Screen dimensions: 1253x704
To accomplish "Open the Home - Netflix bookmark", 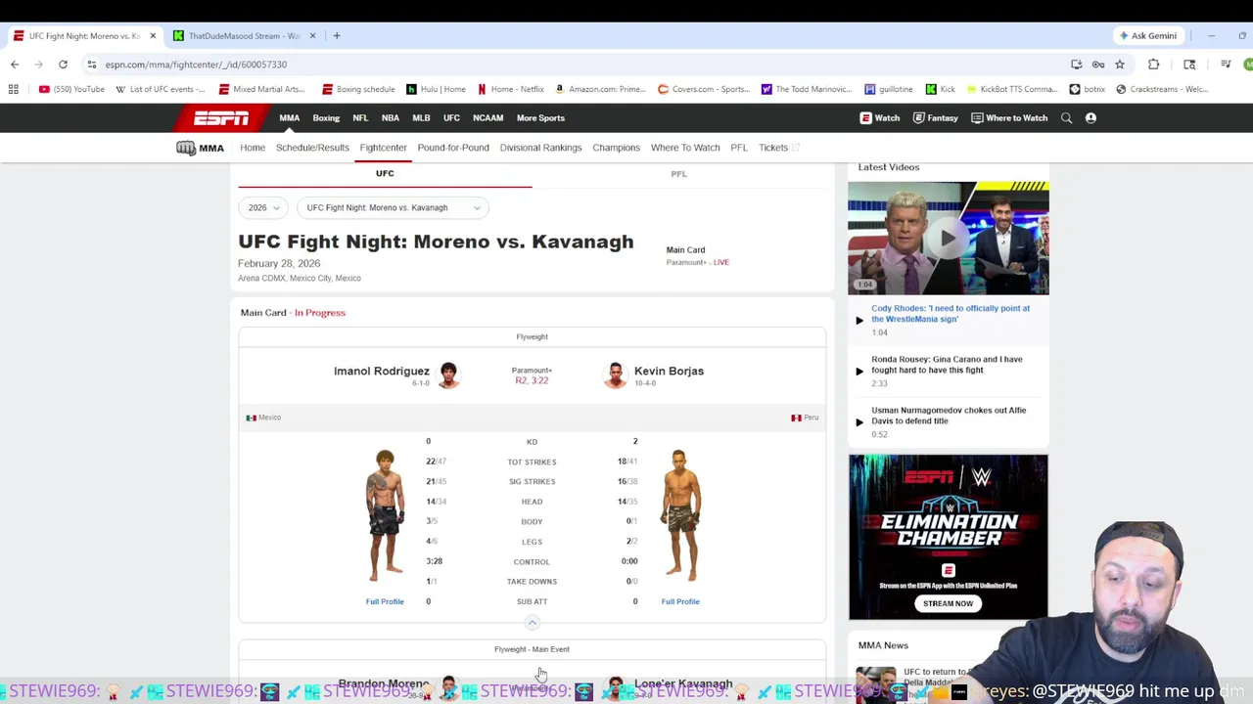I will pos(510,89).
